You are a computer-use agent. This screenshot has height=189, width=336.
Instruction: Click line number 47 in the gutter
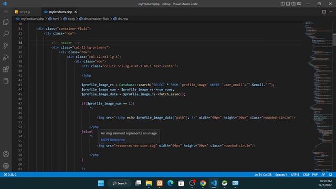point(20,103)
